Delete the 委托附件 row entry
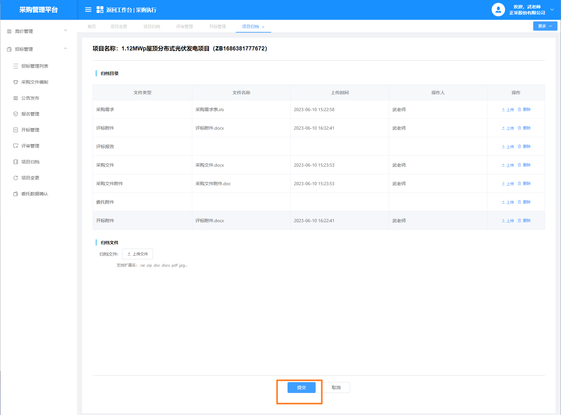561x415 pixels. pos(524,202)
